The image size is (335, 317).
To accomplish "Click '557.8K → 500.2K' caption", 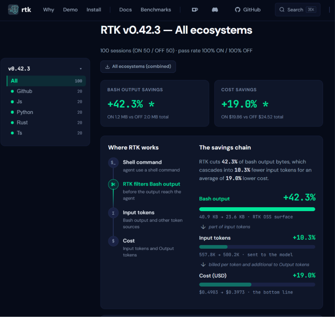I will tap(219, 255).
